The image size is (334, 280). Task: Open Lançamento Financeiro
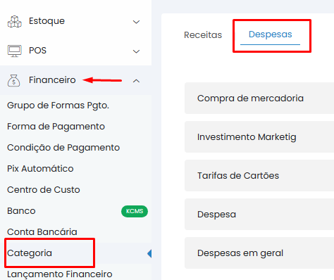[60, 274]
